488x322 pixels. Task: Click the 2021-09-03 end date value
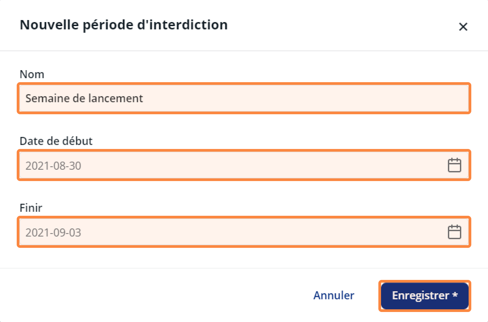pos(53,232)
